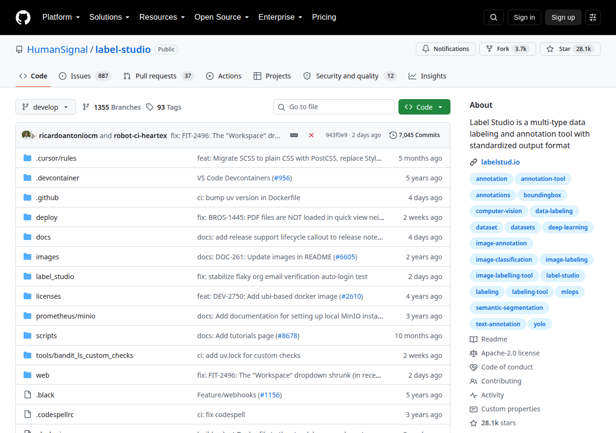
Task: Open the Pull requests tab
Action: 158,76
